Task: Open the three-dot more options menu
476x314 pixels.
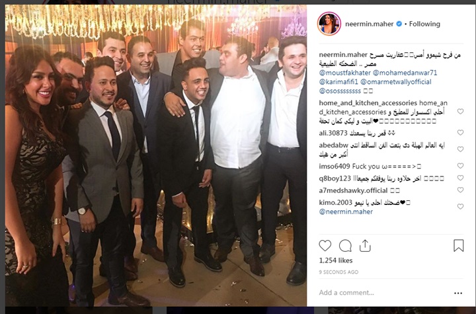Action: [x=458, y=293]
